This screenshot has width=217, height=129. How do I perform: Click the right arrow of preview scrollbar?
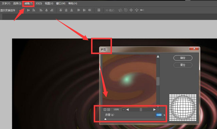[x=154, y=110]
